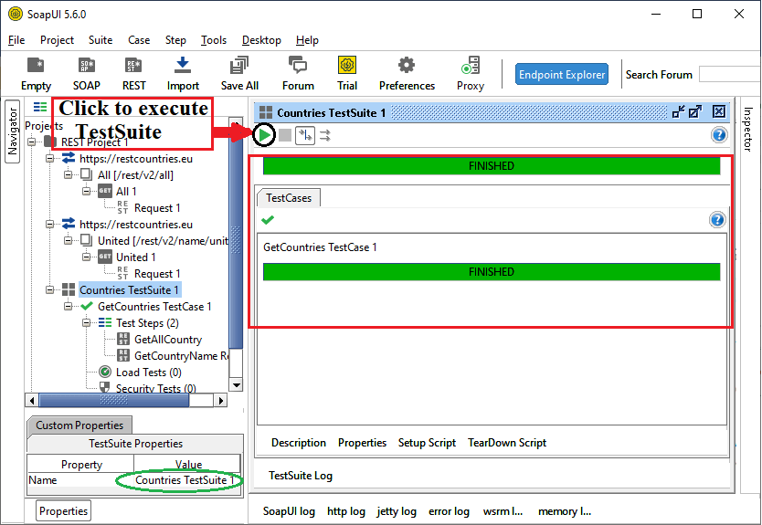Open the Setup Script tab

point(427,443)
